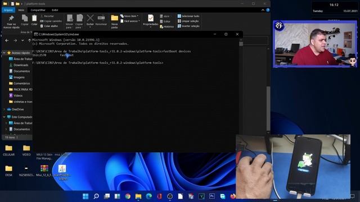The image size is (360, 202).
Task: Click Histórico in the ribbon
Action: [x=166, y=26]
